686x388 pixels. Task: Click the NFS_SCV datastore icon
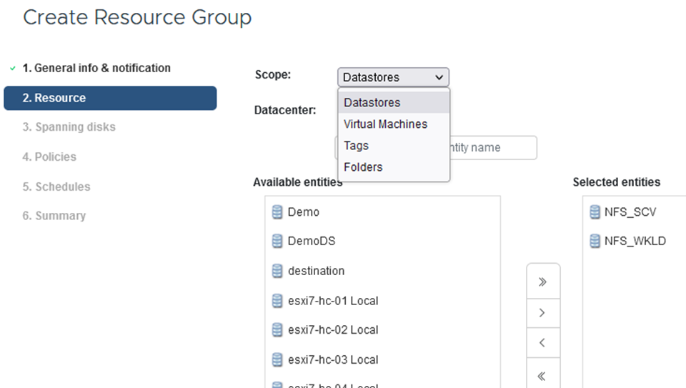(595, 212)
